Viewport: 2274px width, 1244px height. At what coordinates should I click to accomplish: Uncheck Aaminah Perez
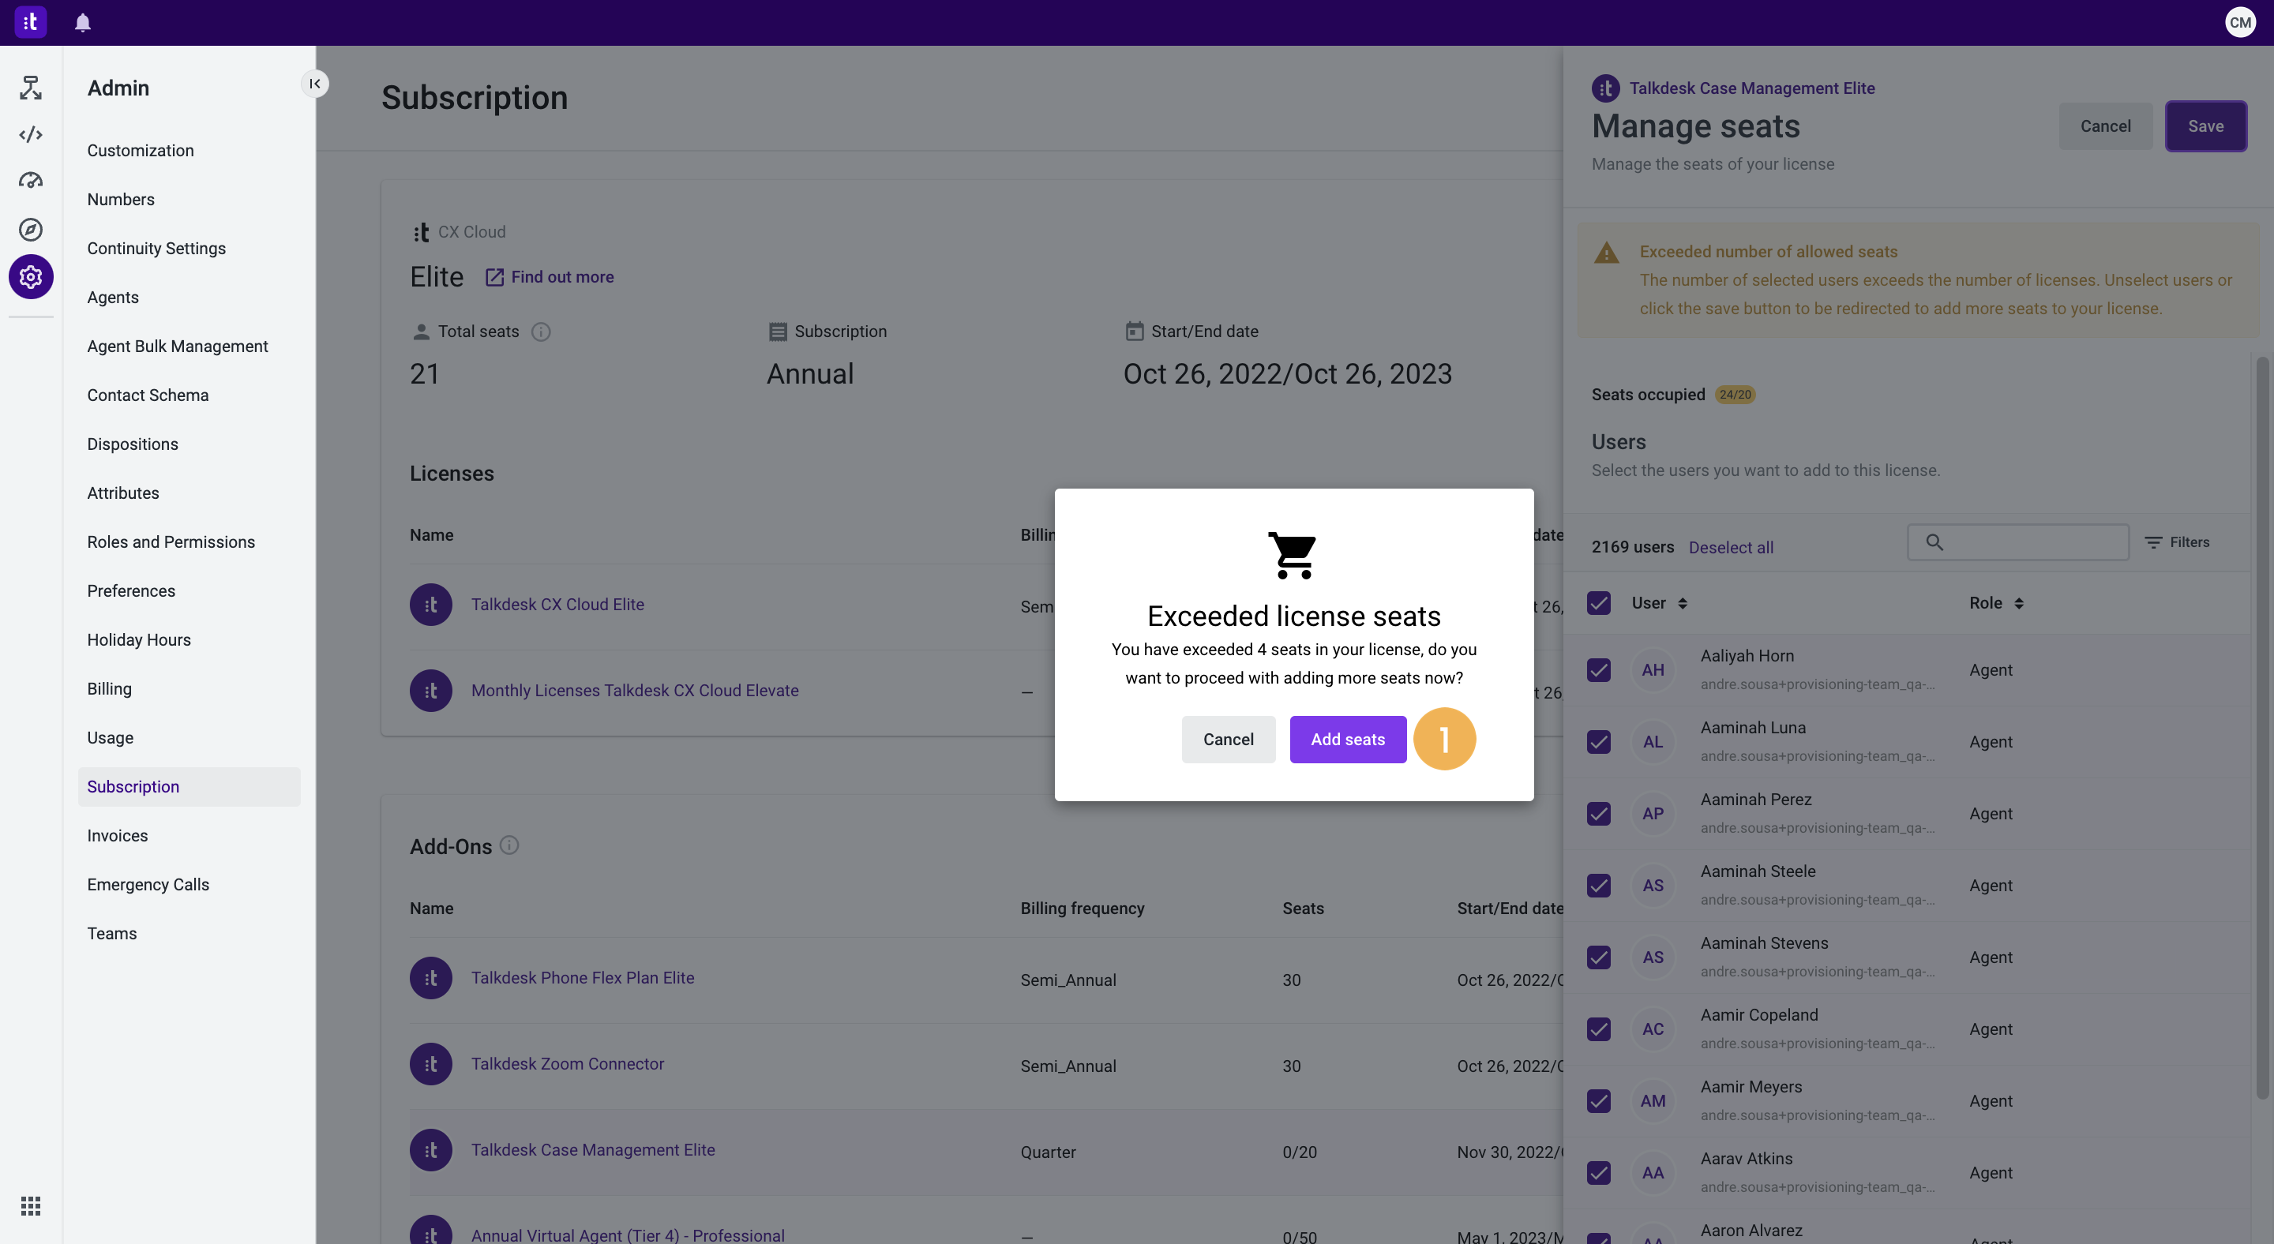click(1599, 815)
